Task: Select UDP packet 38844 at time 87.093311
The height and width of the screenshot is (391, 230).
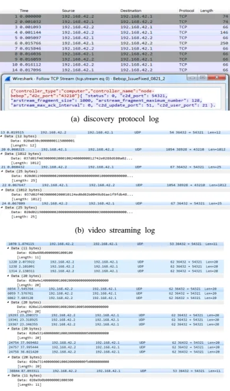Action: 115,371
